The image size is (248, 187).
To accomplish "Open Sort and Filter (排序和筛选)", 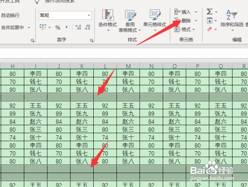I will click(x=232, y=20).
